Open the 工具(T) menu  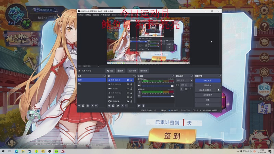tap(137, 15)
